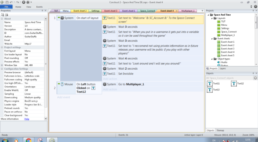Image resolution: width=258 pixels, height=142 pixels.
Task: Close the Event sheet 4 tab
Action: click(x=176, y=11)
